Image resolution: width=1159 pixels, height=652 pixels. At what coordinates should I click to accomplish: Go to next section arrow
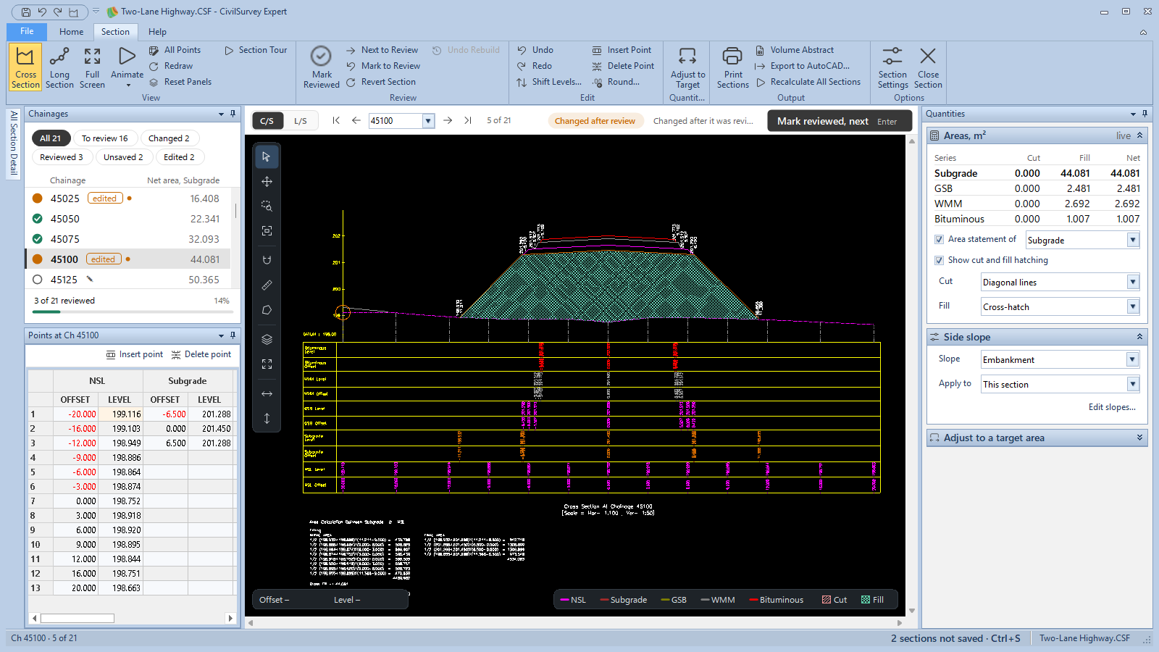[448, 120]
